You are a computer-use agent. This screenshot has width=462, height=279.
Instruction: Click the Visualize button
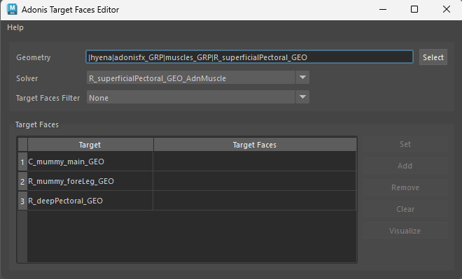point(405,231)
